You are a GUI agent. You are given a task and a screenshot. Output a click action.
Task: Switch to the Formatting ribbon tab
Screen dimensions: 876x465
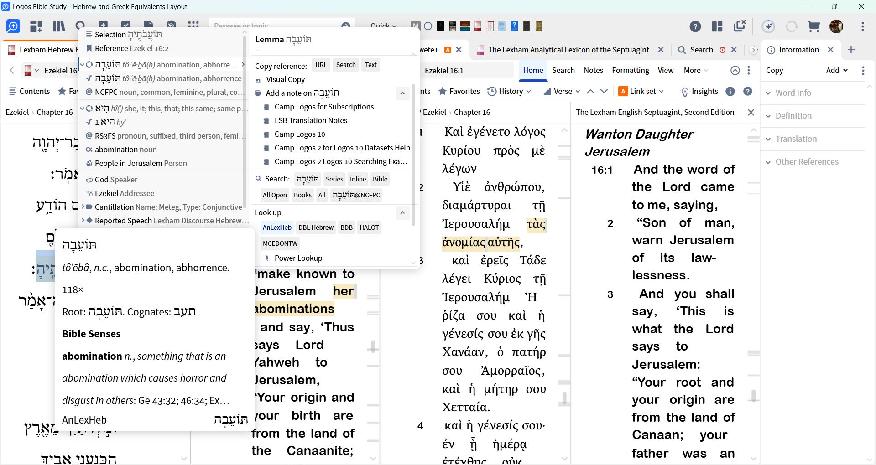click(631, 70)
